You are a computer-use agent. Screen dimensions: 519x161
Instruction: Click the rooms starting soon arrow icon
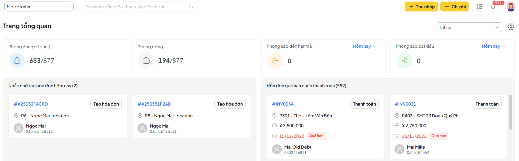click(x=404, y=61)
